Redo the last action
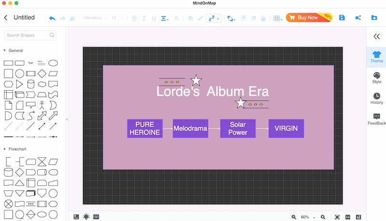 [63, 18]
